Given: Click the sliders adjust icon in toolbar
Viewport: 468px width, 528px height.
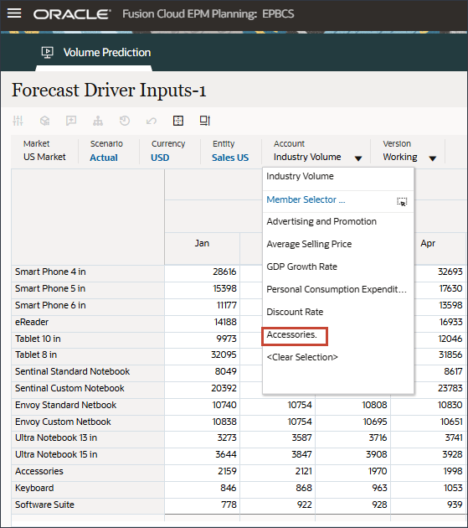Looking at the screenshot, I should (x=18, y=121).
